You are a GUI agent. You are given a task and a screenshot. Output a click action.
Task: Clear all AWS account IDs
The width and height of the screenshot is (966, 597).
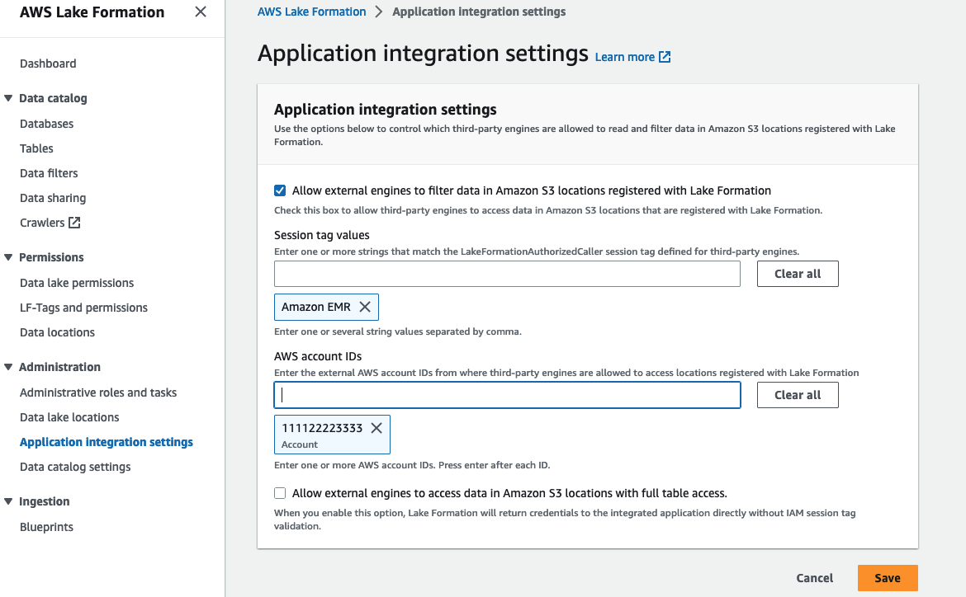pyautogui.click(x=797, y=394)
